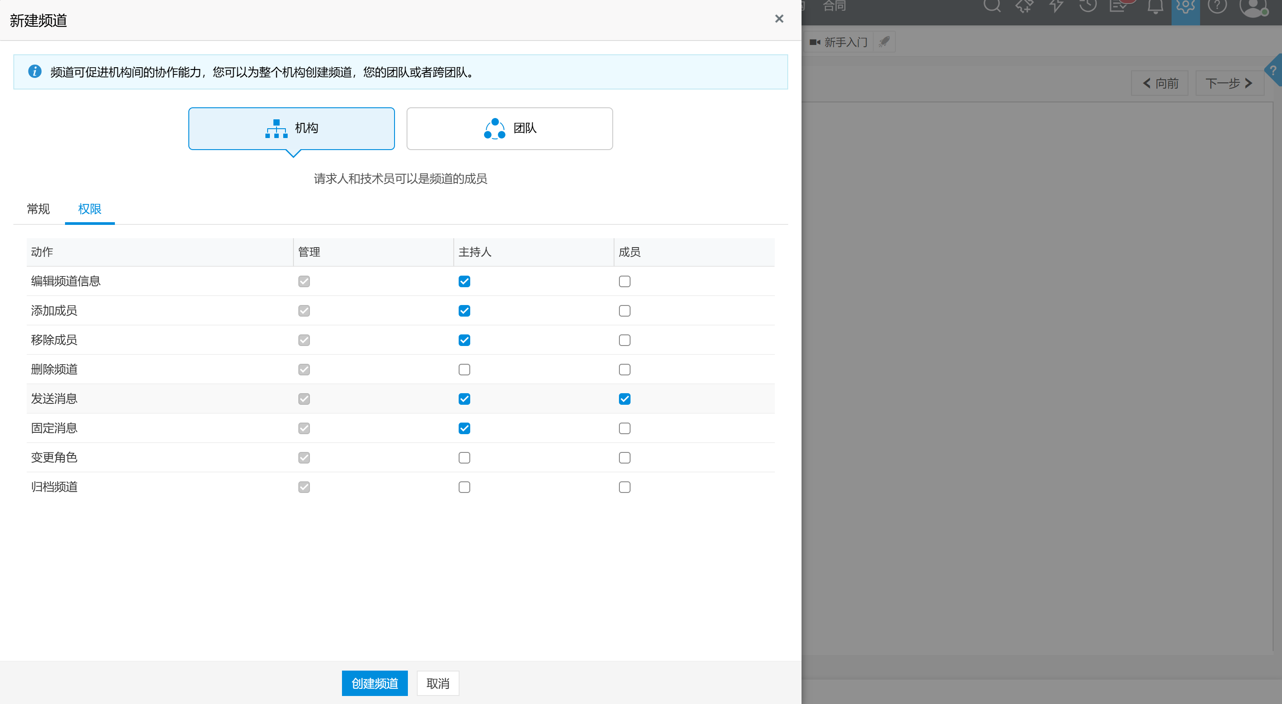Open the user profile avatar
This screenshot has width=1282, height=704.
pos(1253,7)
